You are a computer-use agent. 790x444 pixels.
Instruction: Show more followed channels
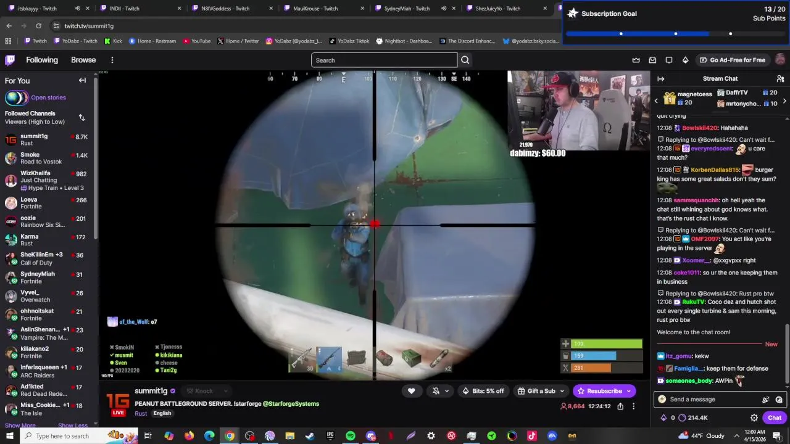(x=20, y=425)
